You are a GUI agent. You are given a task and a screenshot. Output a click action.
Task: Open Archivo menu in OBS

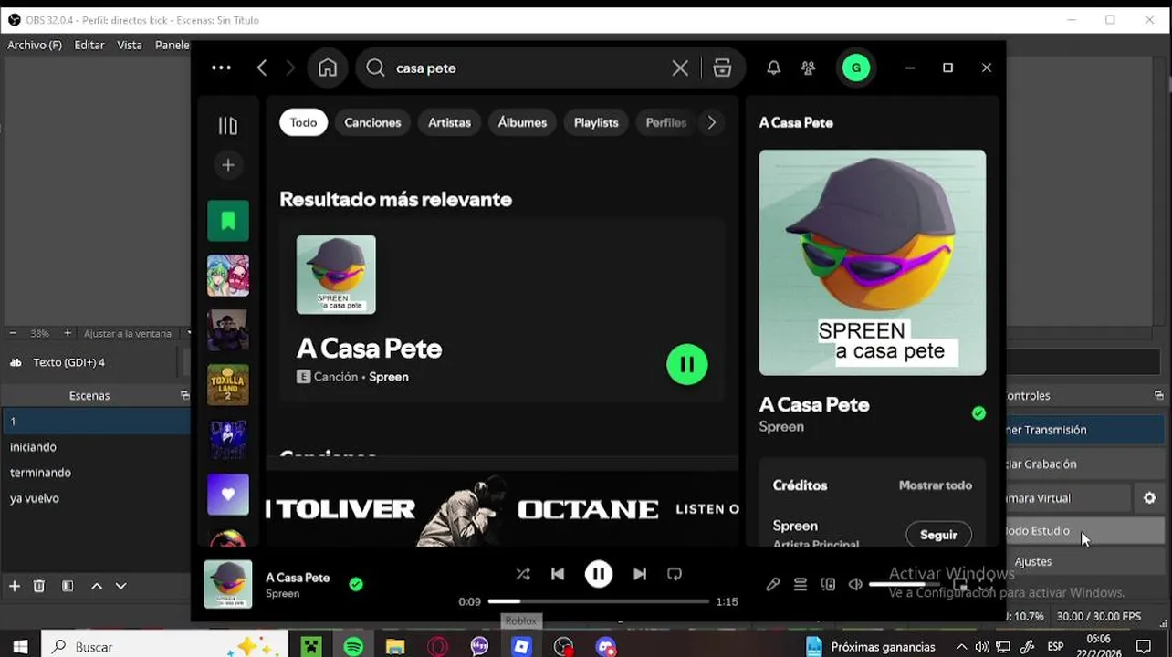click(x=35, y=45)
